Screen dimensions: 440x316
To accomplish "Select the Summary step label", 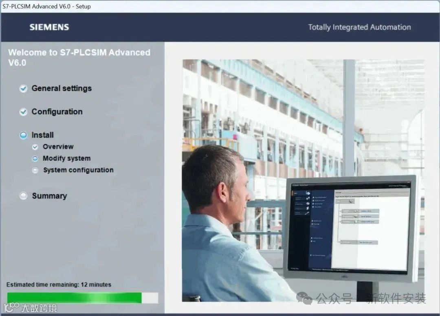I will (x=49, y=196).
